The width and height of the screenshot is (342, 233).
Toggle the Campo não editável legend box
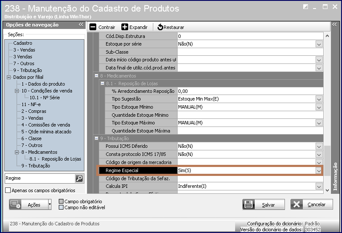coord(61,207)
